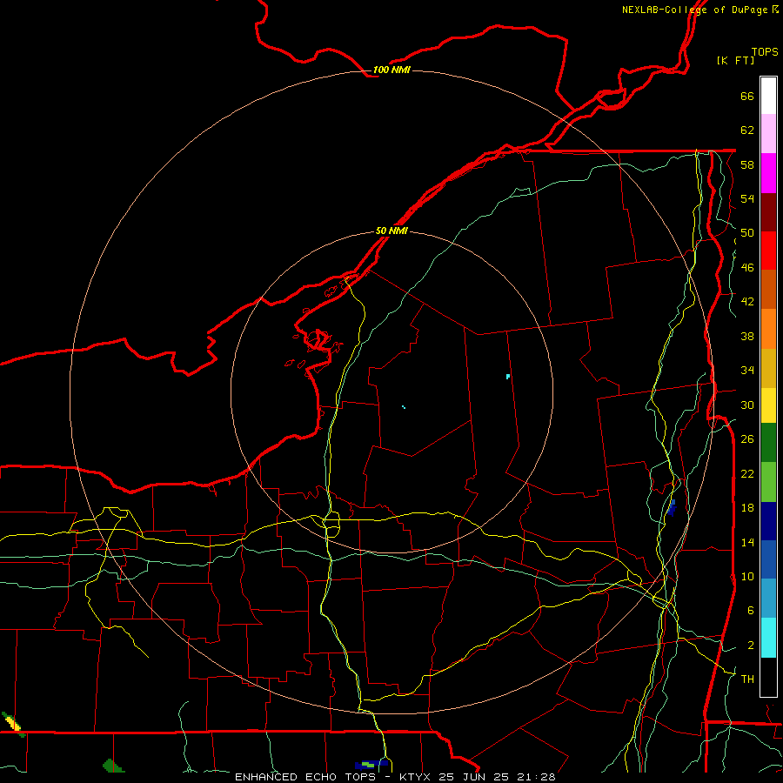
Task: Click the 'NEXLAB-College of DuPage' credit text
Action: click(694, 10)
